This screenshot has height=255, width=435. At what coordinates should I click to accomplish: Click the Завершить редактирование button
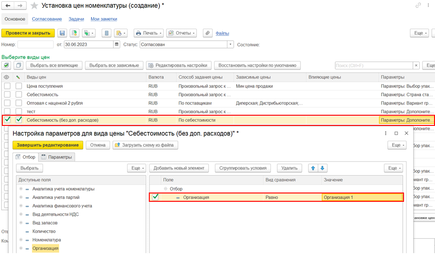(x=48, y=145)
